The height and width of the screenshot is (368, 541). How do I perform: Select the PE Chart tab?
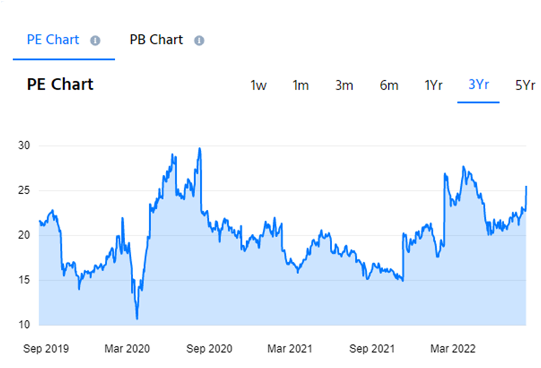(x=54, y=40)
